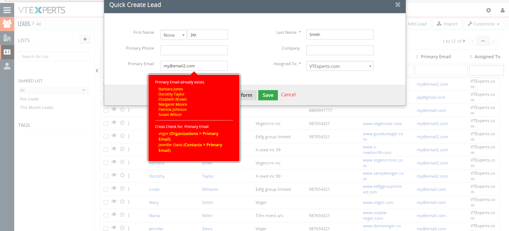Open the jay@gmail.com email link
This screenshot has width=509, height=231.
(x=431, y=97)
